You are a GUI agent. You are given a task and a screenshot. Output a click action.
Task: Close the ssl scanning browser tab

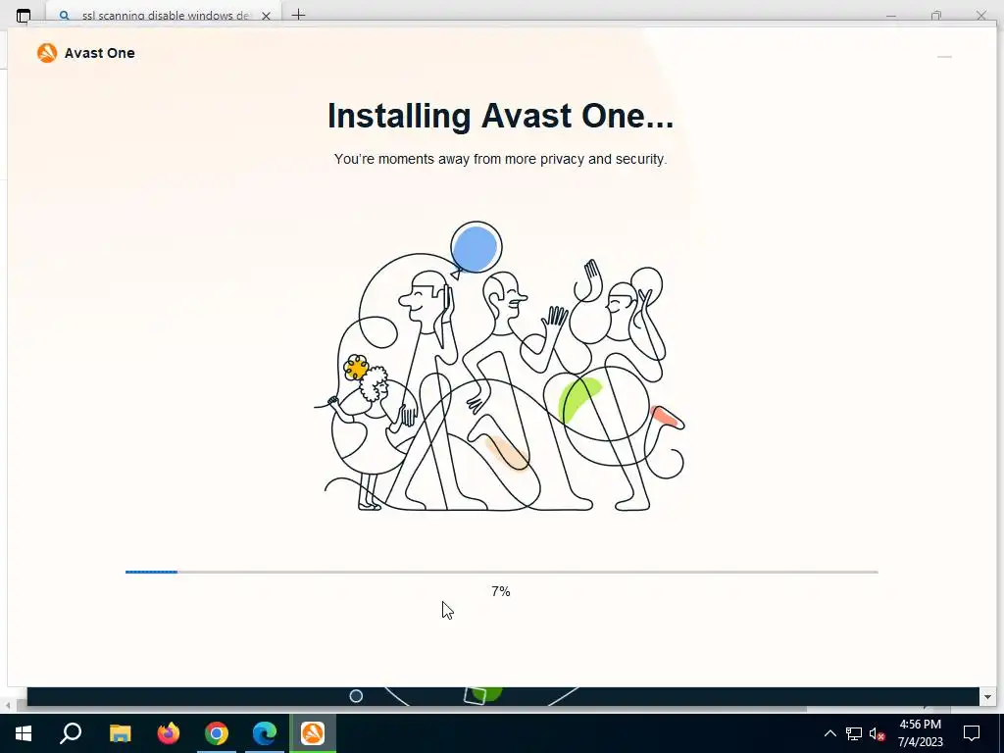(266, 16)
